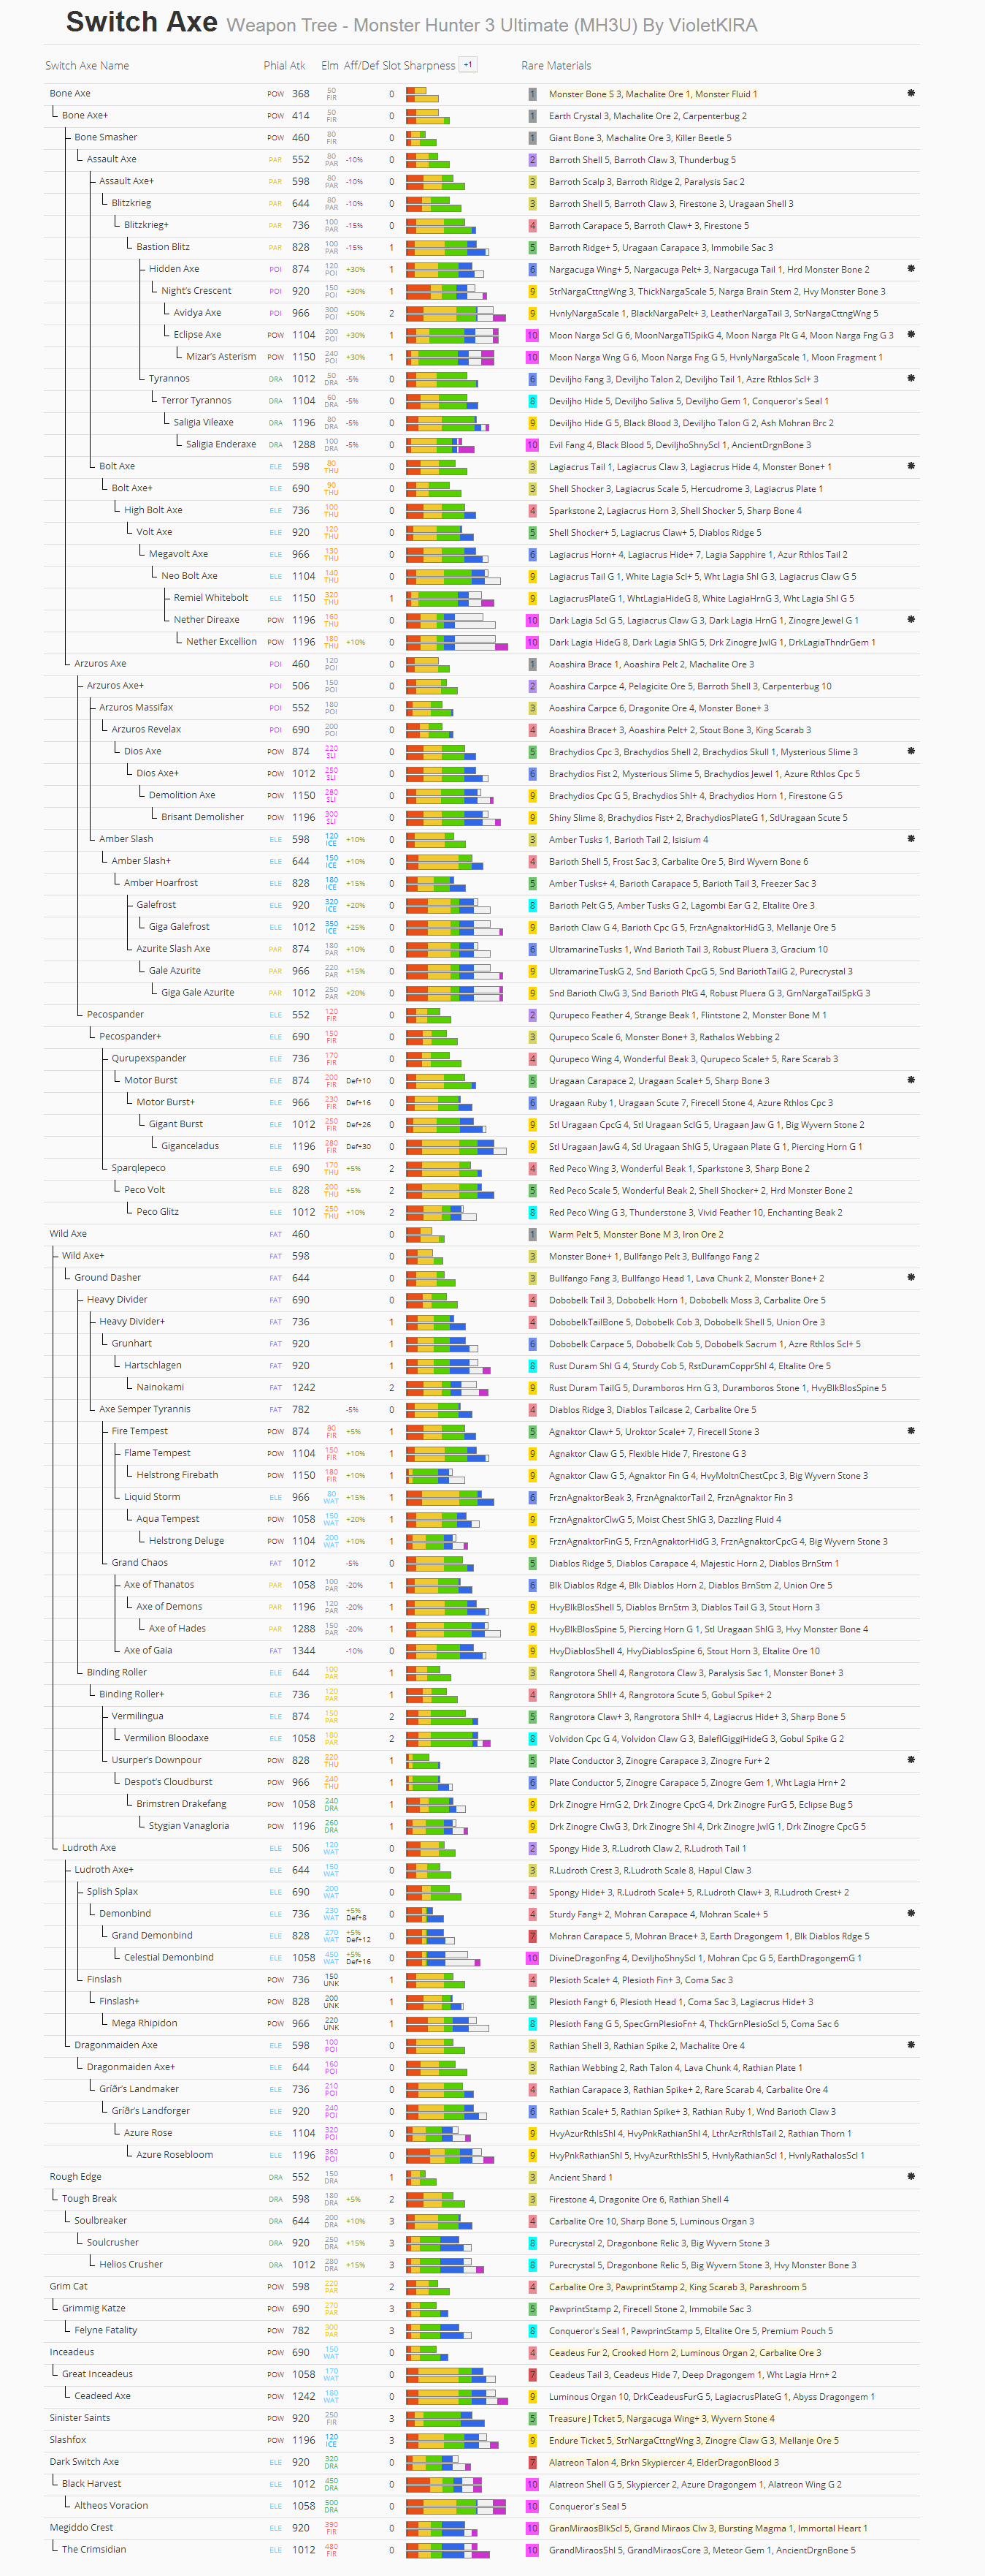Select the Sparqlepeco tree entry
The image size is (985, 2576).
138,1168
